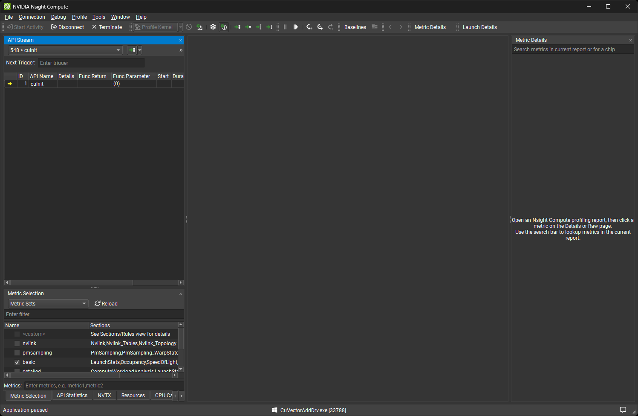The height and width of the screenshot is (416, 638).
Task: Click the Reload button in Metric Selection
Action: (x=106, y=303)
